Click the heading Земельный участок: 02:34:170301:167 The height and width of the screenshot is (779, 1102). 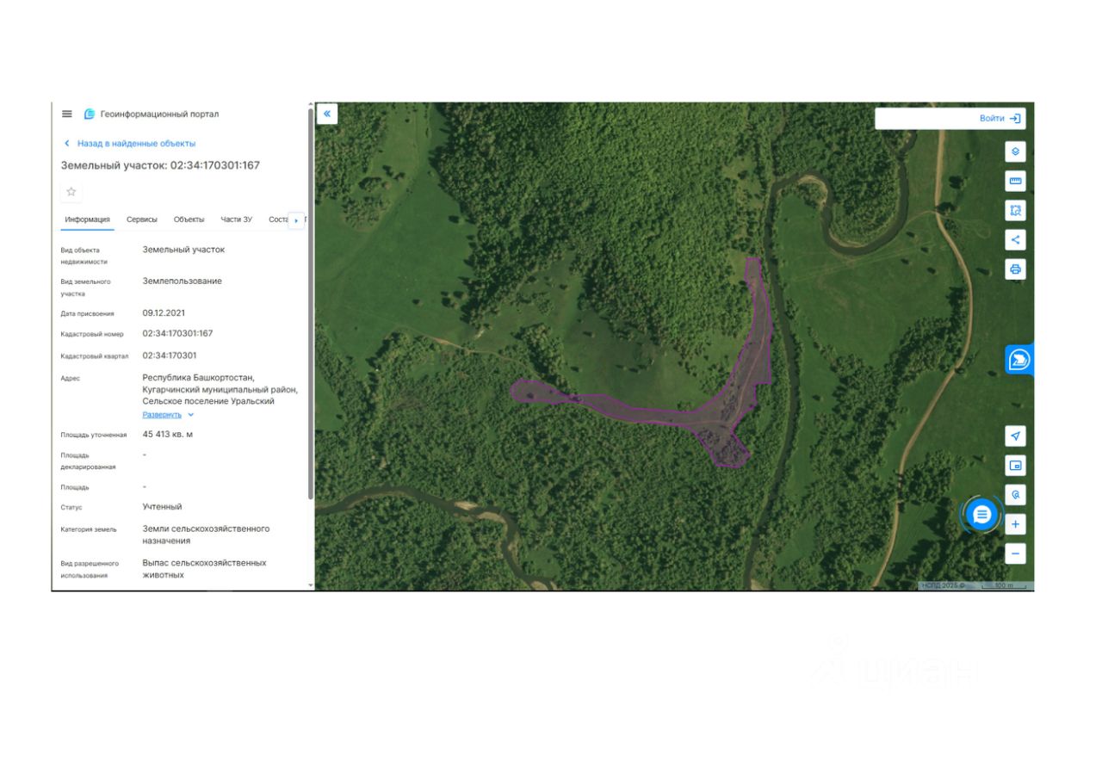point(160,165)
